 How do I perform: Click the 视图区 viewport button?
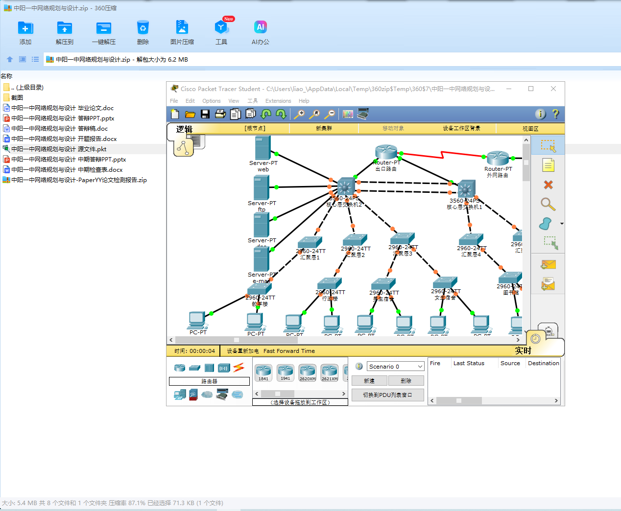pos(530,128)
